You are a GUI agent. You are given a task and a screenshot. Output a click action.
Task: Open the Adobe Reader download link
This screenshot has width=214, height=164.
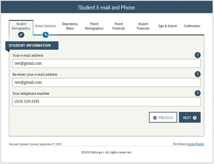click(195, 144)
